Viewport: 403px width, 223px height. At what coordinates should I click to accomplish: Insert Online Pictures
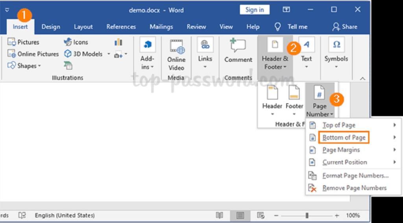pos(33,54)
